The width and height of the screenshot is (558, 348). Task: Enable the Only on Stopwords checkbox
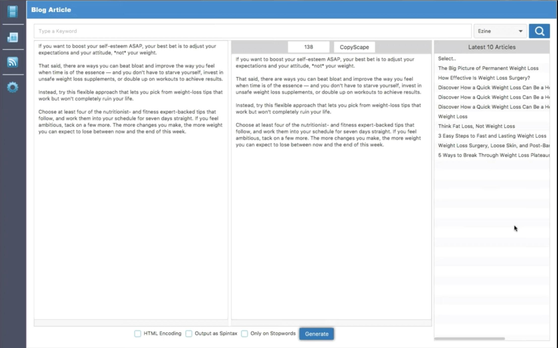click(x=244, y=334)
